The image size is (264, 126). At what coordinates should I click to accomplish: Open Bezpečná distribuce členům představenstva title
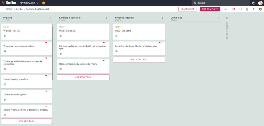[x=136, y=46]
